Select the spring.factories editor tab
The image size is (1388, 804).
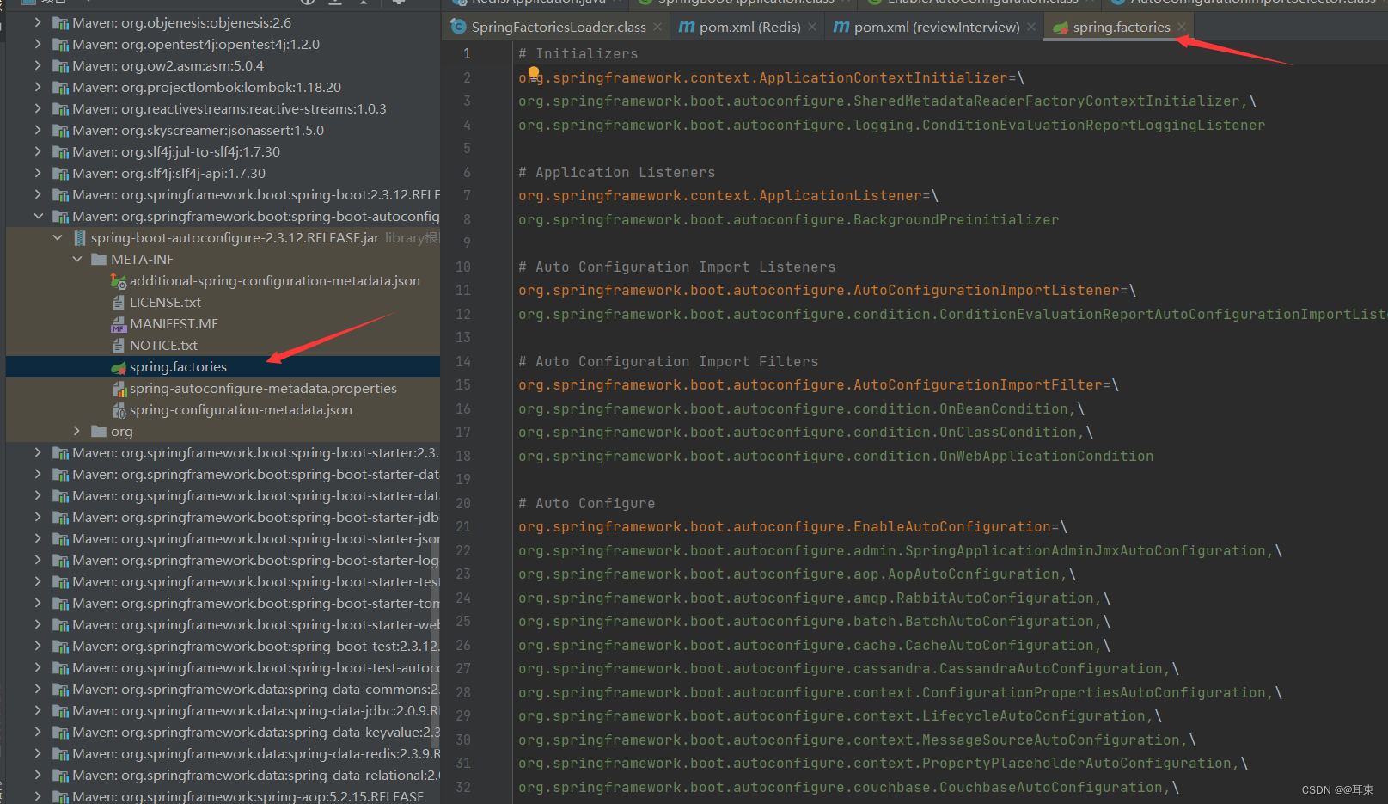coord(1120,28)
